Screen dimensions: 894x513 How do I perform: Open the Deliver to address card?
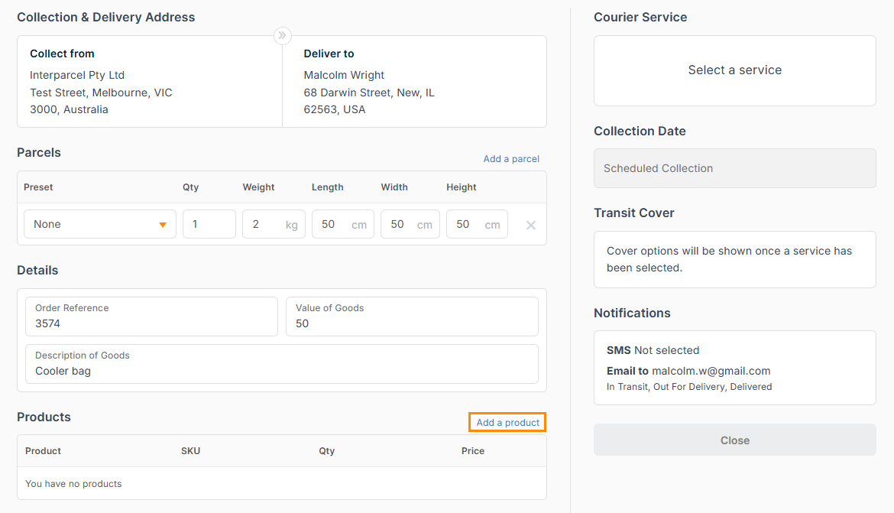tap(414, 82)
